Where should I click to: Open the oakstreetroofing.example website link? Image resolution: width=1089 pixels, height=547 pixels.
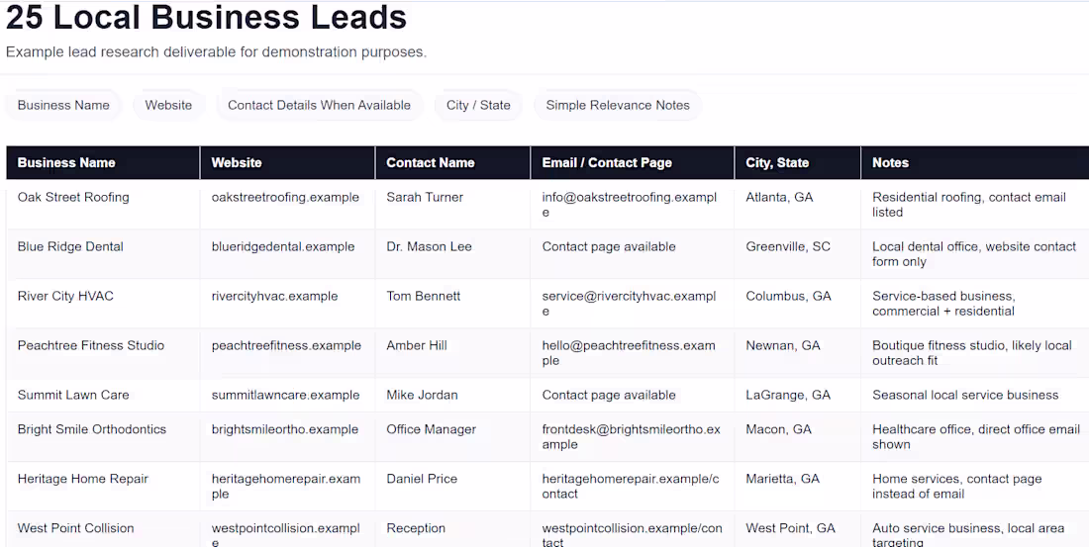click(285, 197)
